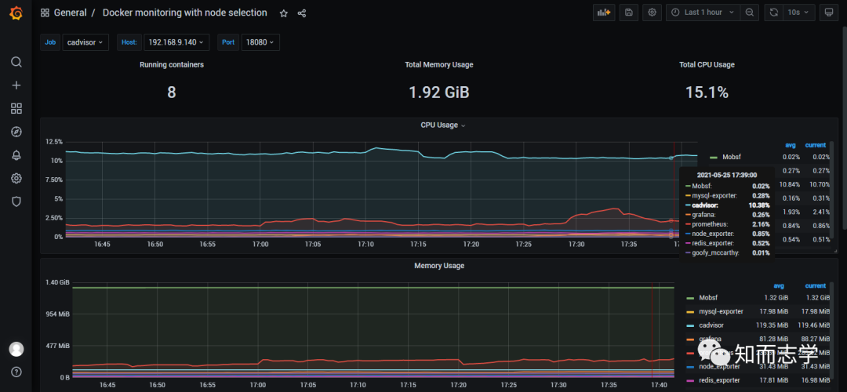The image size is (847, 392).
Task: Click the General folder breadcrumb link
Action: [x=70, y=13]
